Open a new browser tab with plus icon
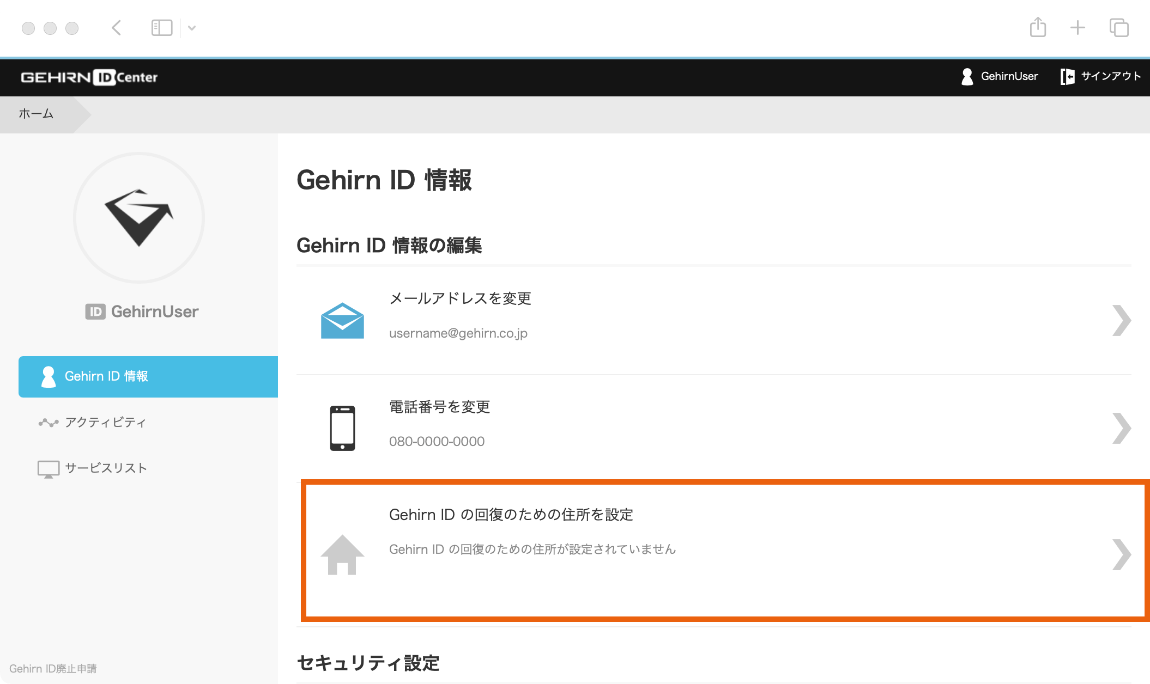This screenshot has height=684, width=1150. click(x=1078, y=27)
